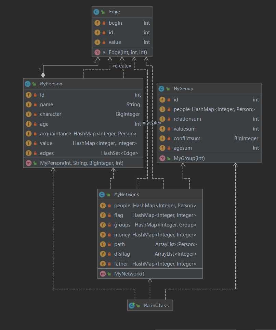Select the groups field in MyNetwork
Viewport: 276px width, 330px height.
[x=149, y=225]
